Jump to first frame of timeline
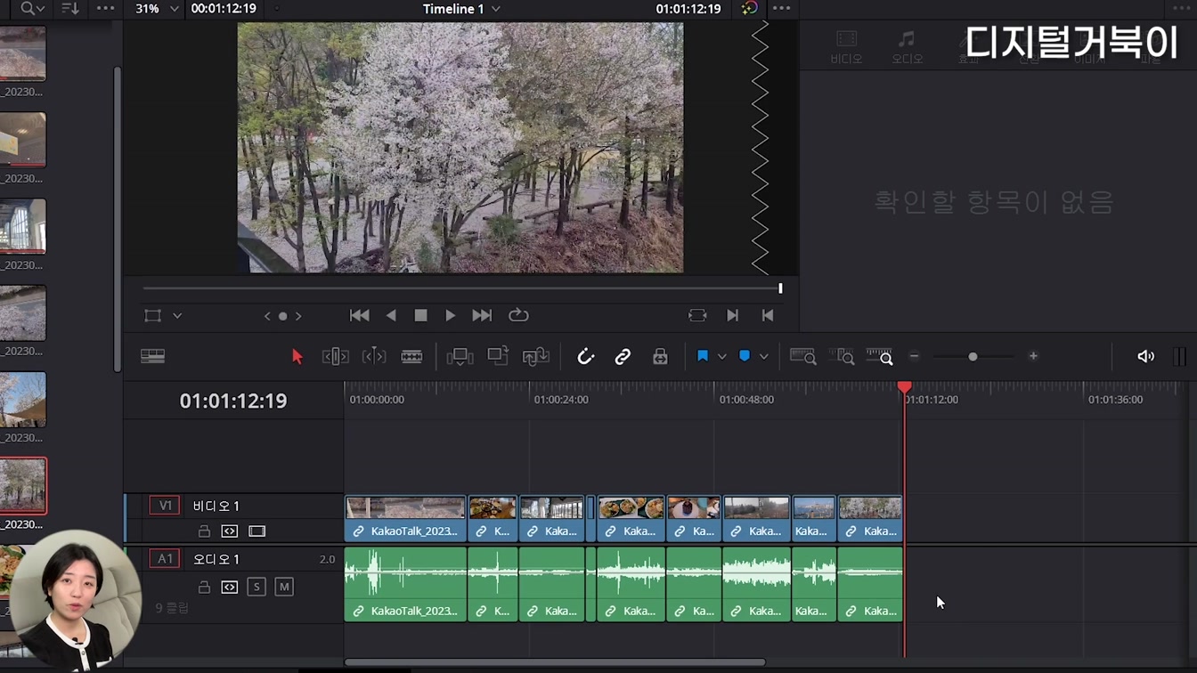Screen dimensions: 1197x673 360,315
